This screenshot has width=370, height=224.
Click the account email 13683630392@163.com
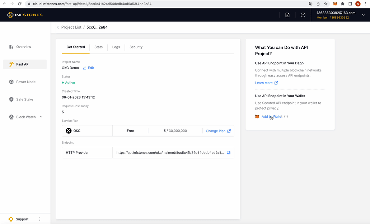tap(336, 13)
